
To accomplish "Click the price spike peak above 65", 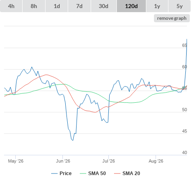I will [187, 39].
